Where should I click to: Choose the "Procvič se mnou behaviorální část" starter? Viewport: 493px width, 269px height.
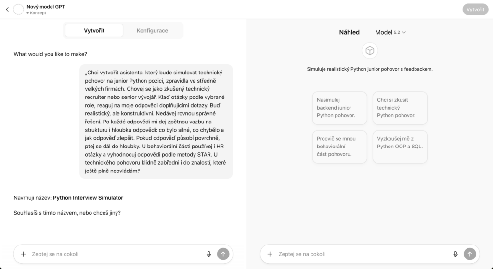(339, 147)
